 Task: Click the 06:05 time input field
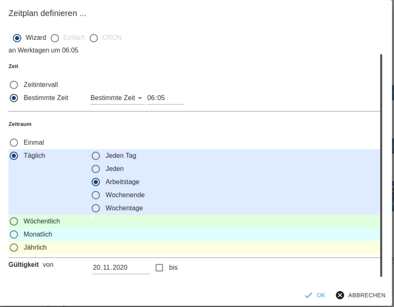pyautogui.click(x=165, y=98)
